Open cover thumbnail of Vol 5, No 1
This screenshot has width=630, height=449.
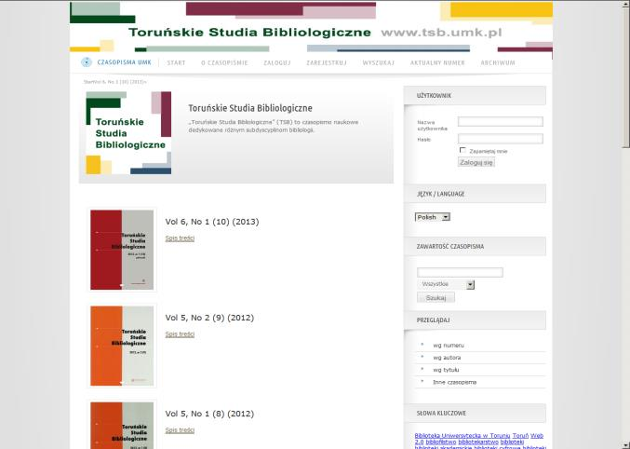coord(122,426)
